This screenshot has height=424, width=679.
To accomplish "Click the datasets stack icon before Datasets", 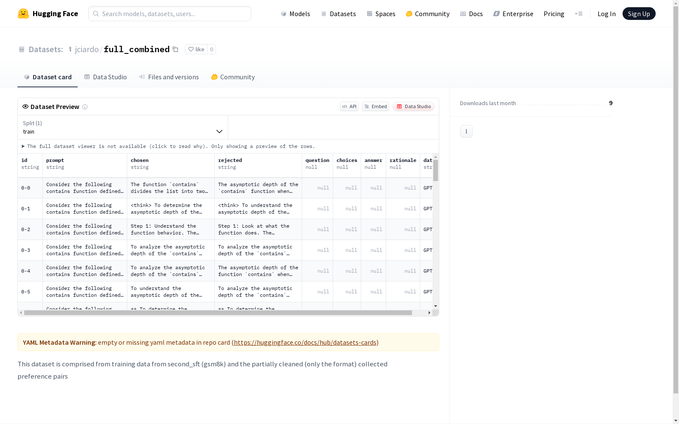I will pos(22,50).
